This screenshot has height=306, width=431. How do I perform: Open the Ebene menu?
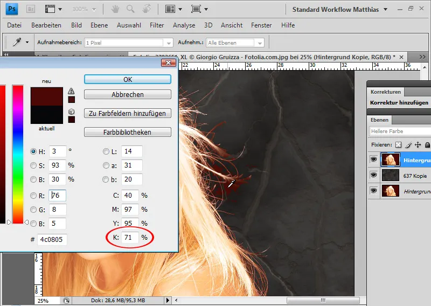tap(99, 25)
